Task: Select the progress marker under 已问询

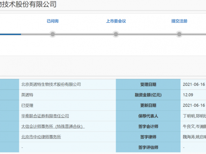Action: pyautogui.click(x=53, y=34)
